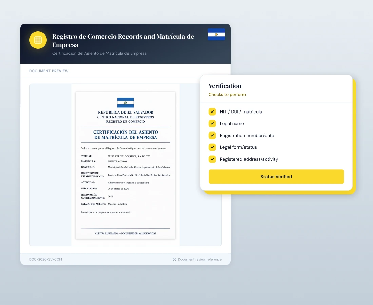Click the El Salvador flag in header
Viewport: 373px width, 305px height.
click(216, 35)
